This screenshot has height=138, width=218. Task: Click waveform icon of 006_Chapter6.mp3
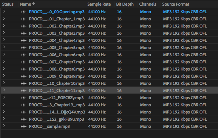[24, 55]
